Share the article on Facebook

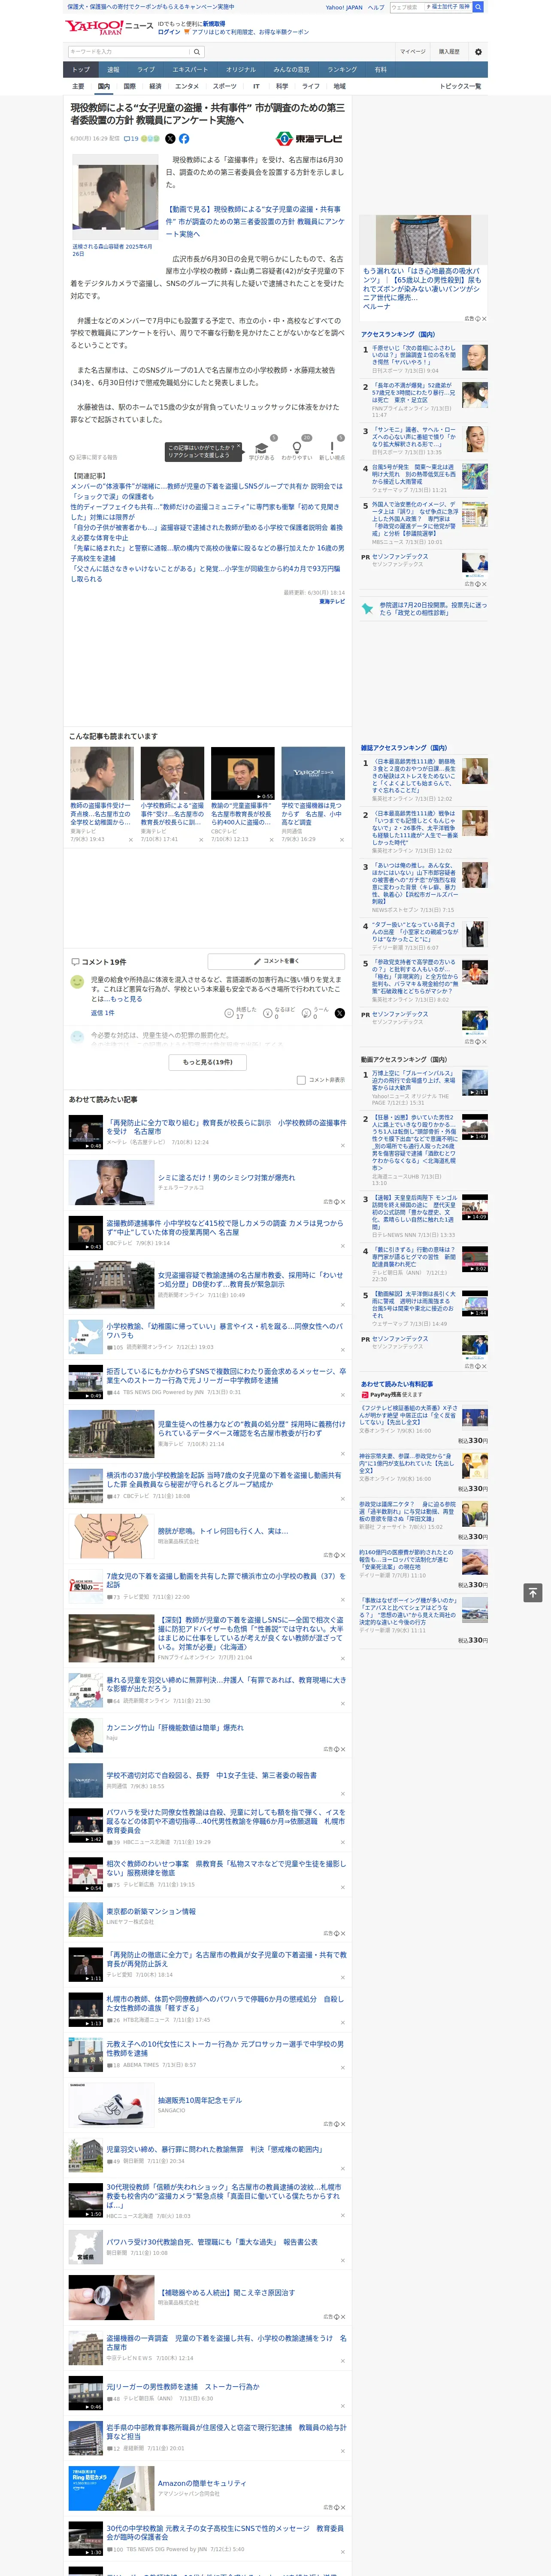click(x=184, y=139)
